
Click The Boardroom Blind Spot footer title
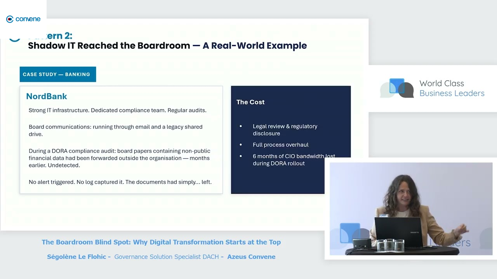tap(161, 242)
